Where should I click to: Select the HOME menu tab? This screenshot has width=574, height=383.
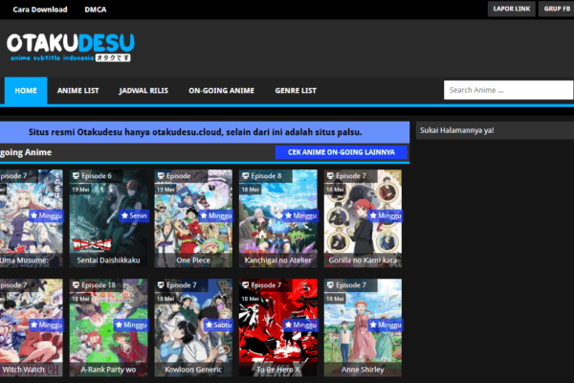[x=26, y=91]
